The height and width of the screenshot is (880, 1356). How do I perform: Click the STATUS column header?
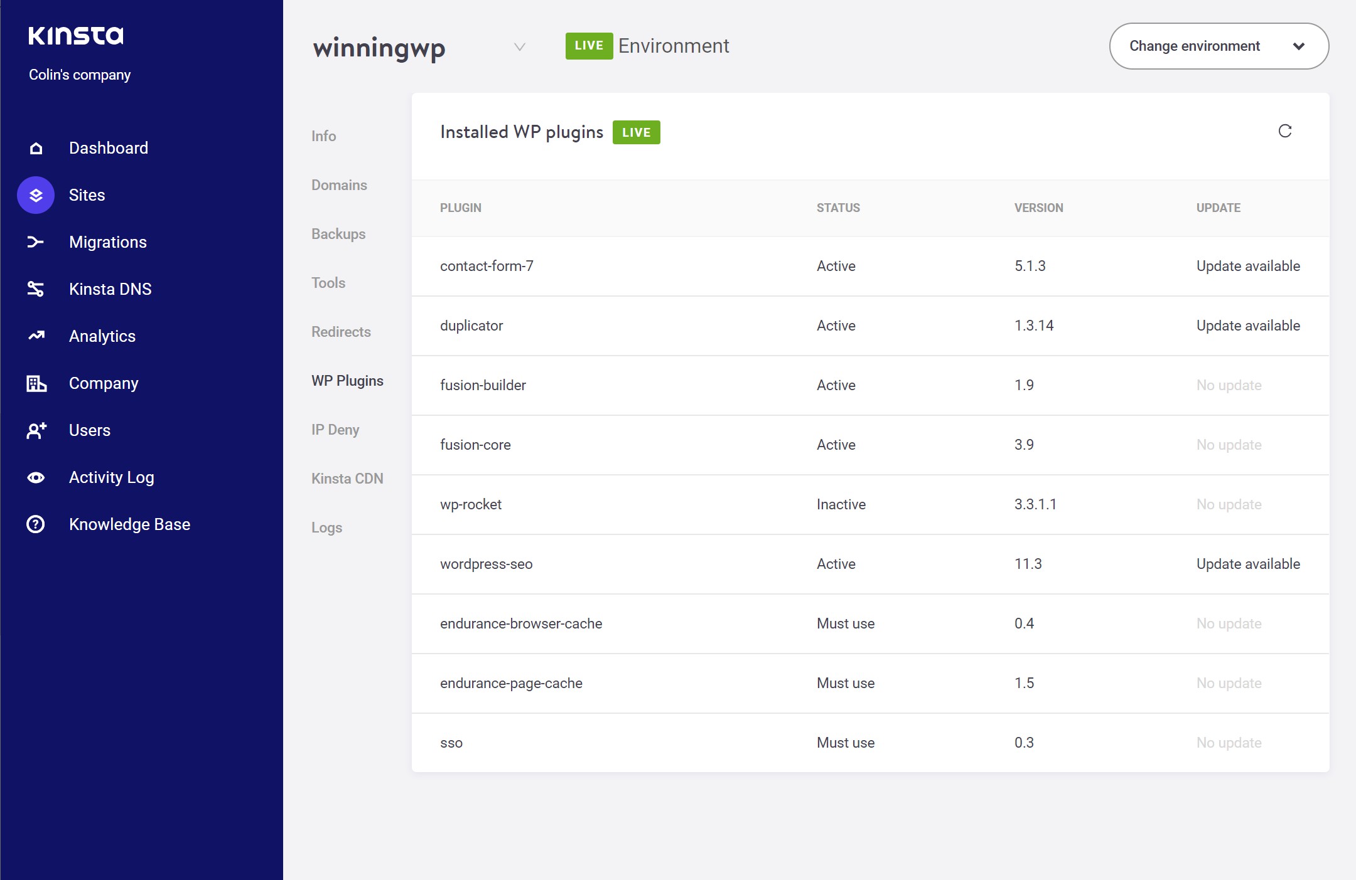click(x=838, y=208)
